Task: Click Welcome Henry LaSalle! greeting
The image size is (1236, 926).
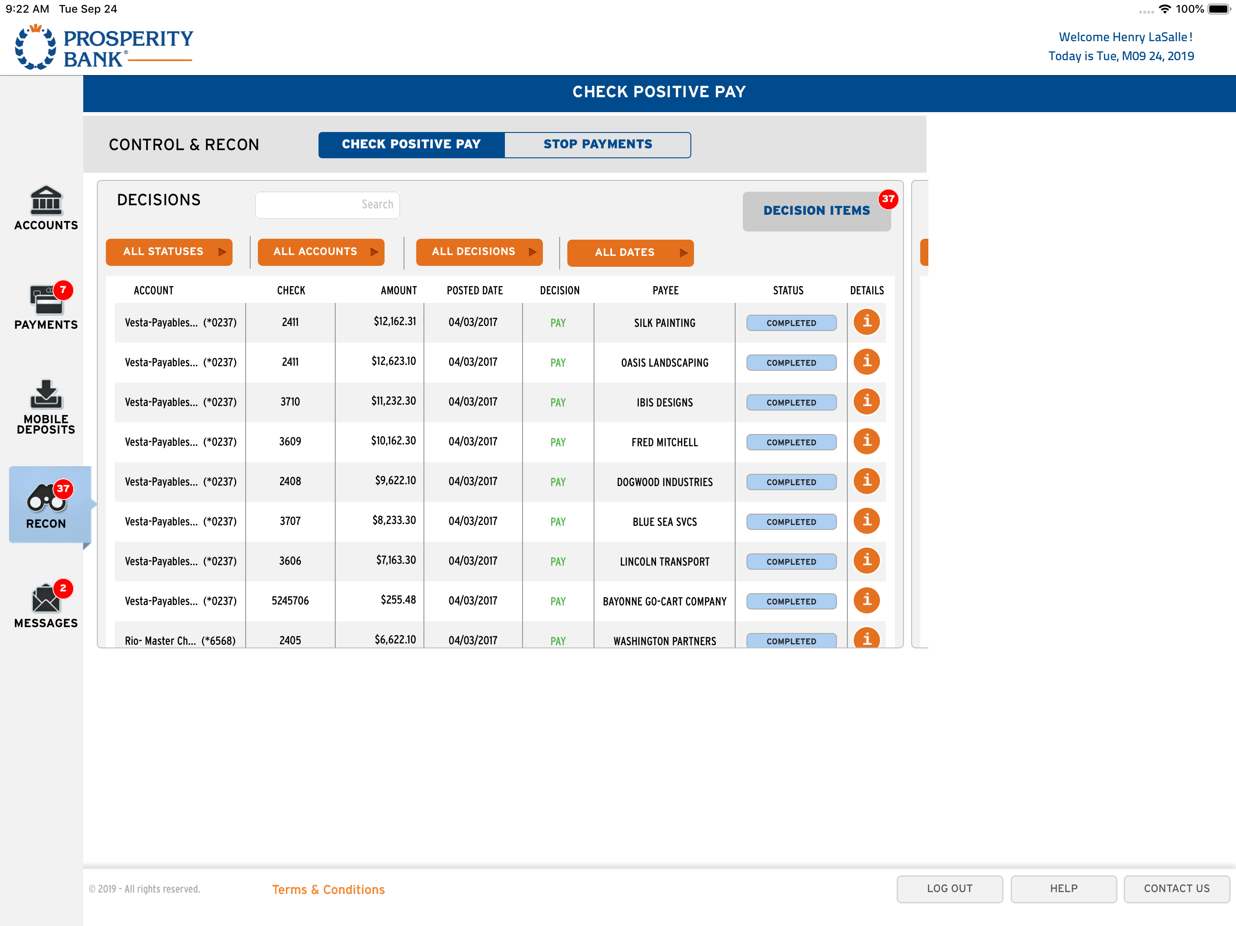Action: [x=1125, y=37]
